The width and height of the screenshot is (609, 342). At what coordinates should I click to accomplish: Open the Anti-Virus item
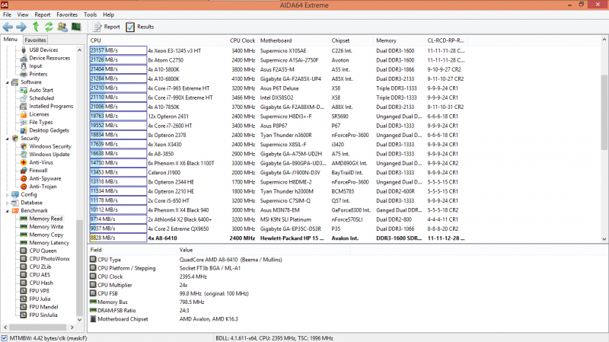tap(41, 162)
